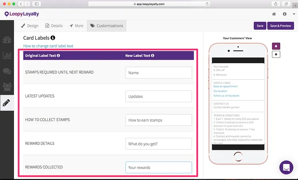The image size is (298, 180).
Task: Click Our location link in phone preview
Action: (x=220, y=91)
